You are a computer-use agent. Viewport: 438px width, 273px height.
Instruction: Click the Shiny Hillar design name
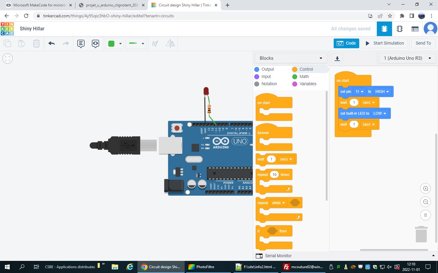coord(32,29)
